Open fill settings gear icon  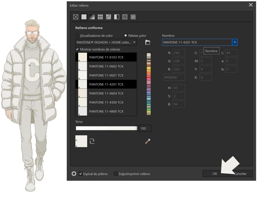74,174
